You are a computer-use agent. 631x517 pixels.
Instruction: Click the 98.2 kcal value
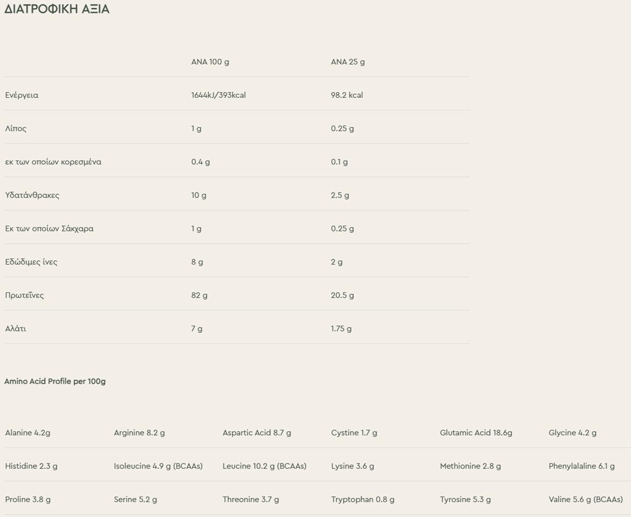coord(347,95)
